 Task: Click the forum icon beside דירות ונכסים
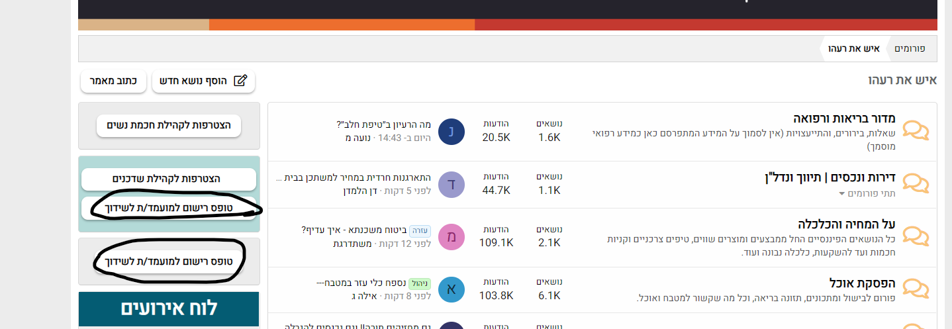coord(916,183)
